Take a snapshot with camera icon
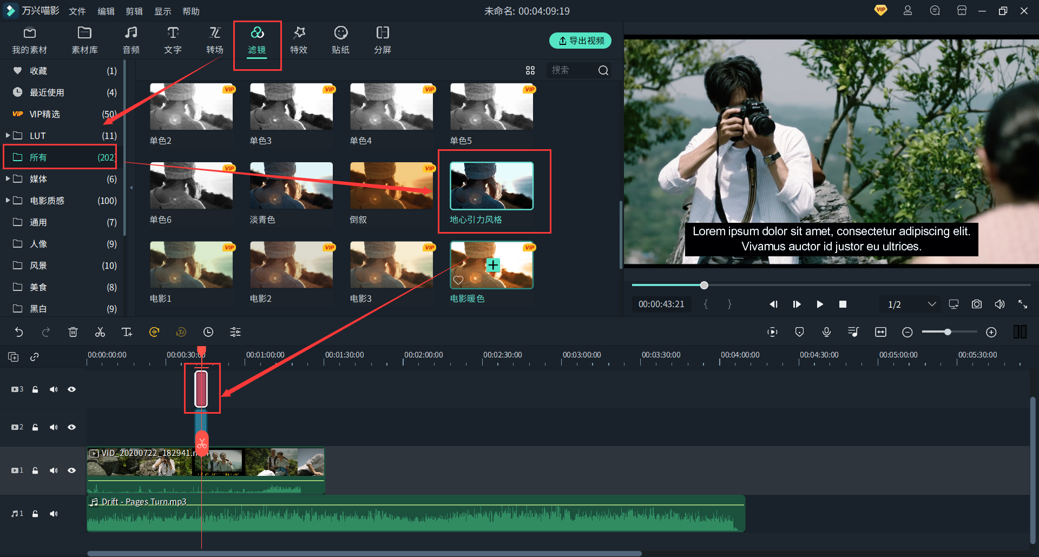1039x557 pixels. click(x=976, y=304)
